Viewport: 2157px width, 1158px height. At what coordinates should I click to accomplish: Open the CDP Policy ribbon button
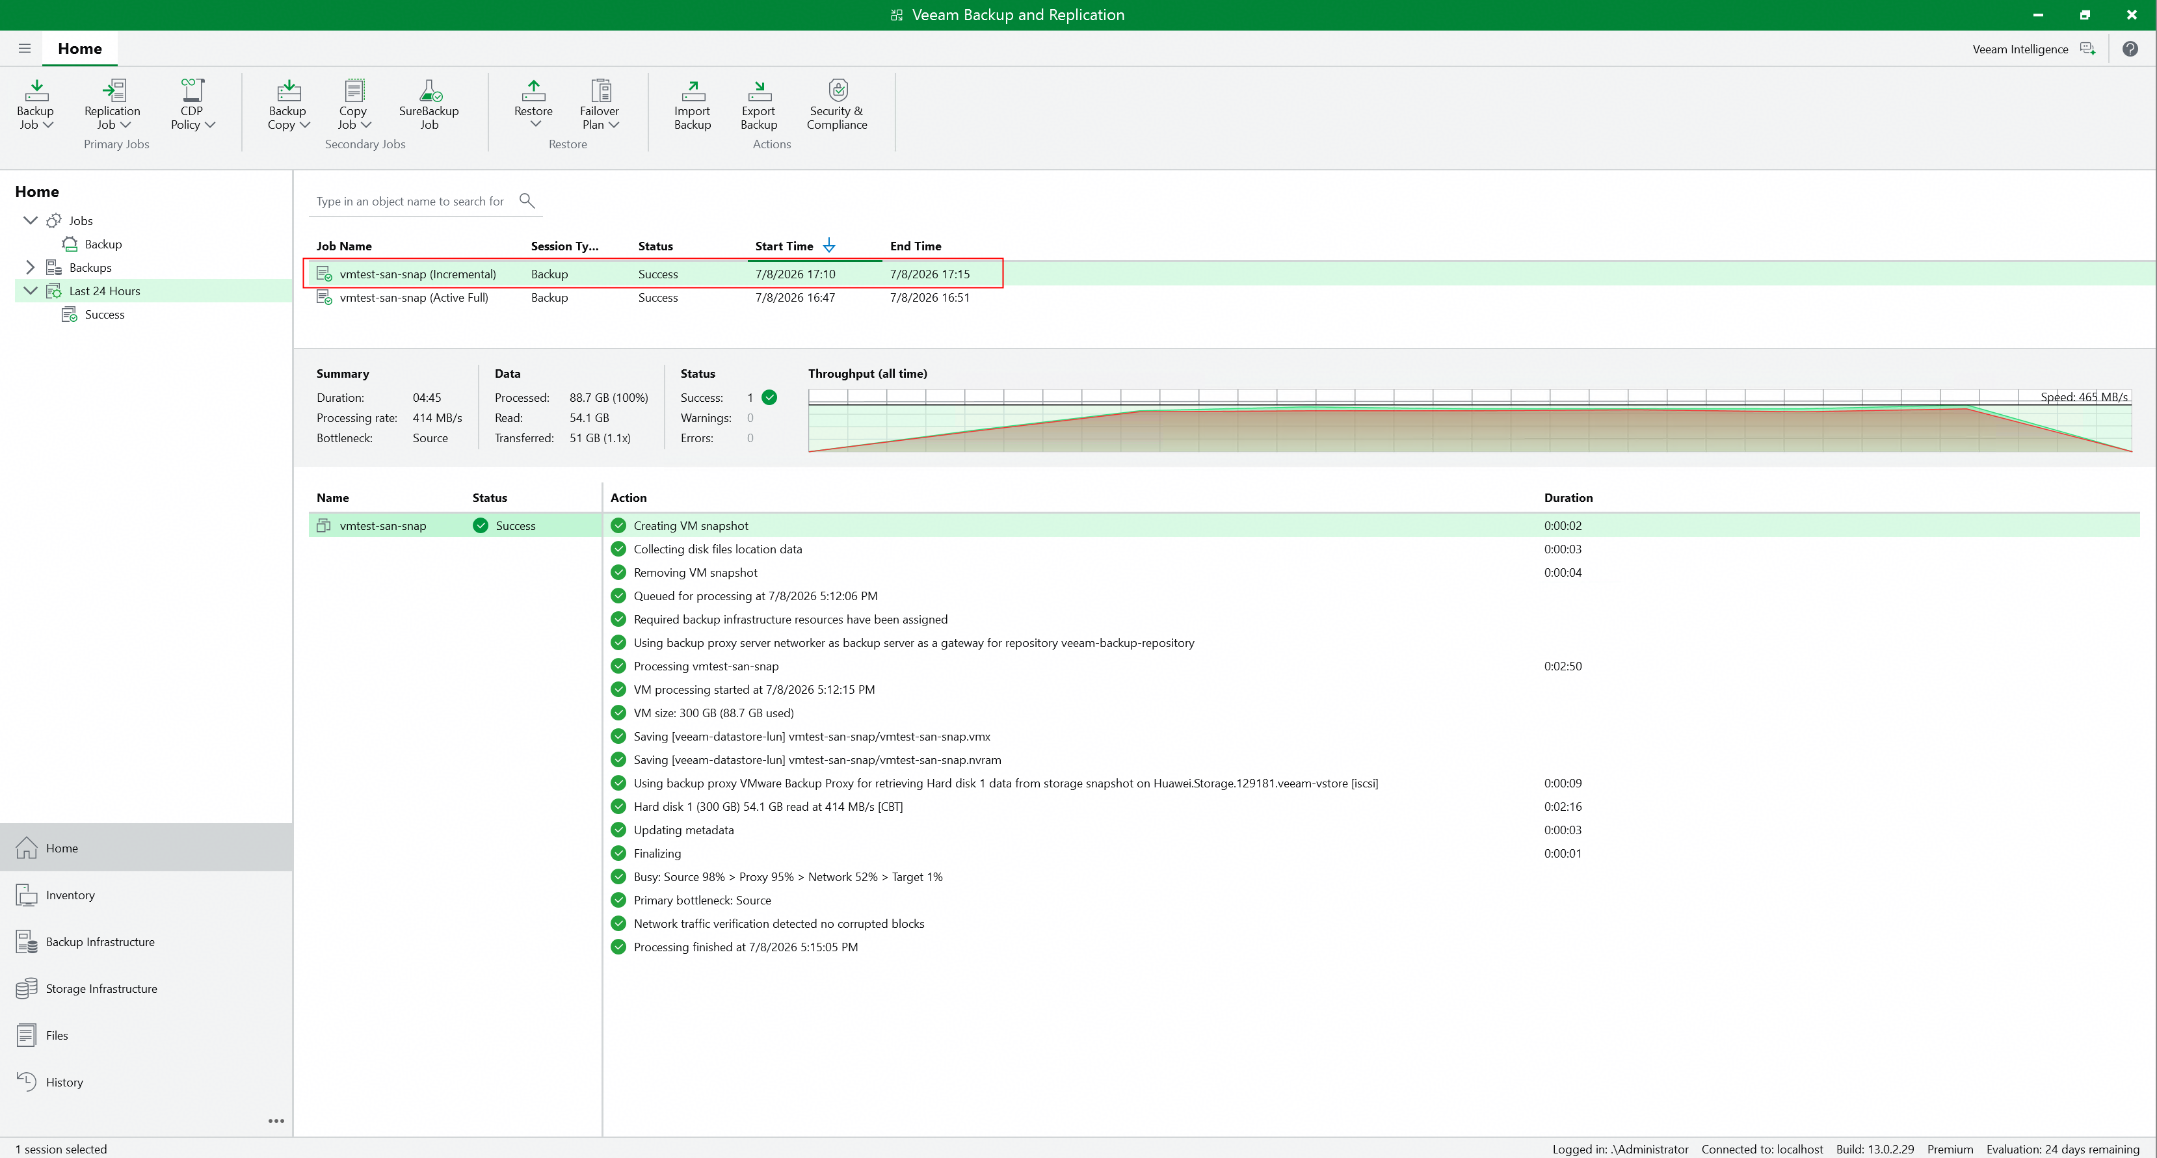[x=192, y=105]
